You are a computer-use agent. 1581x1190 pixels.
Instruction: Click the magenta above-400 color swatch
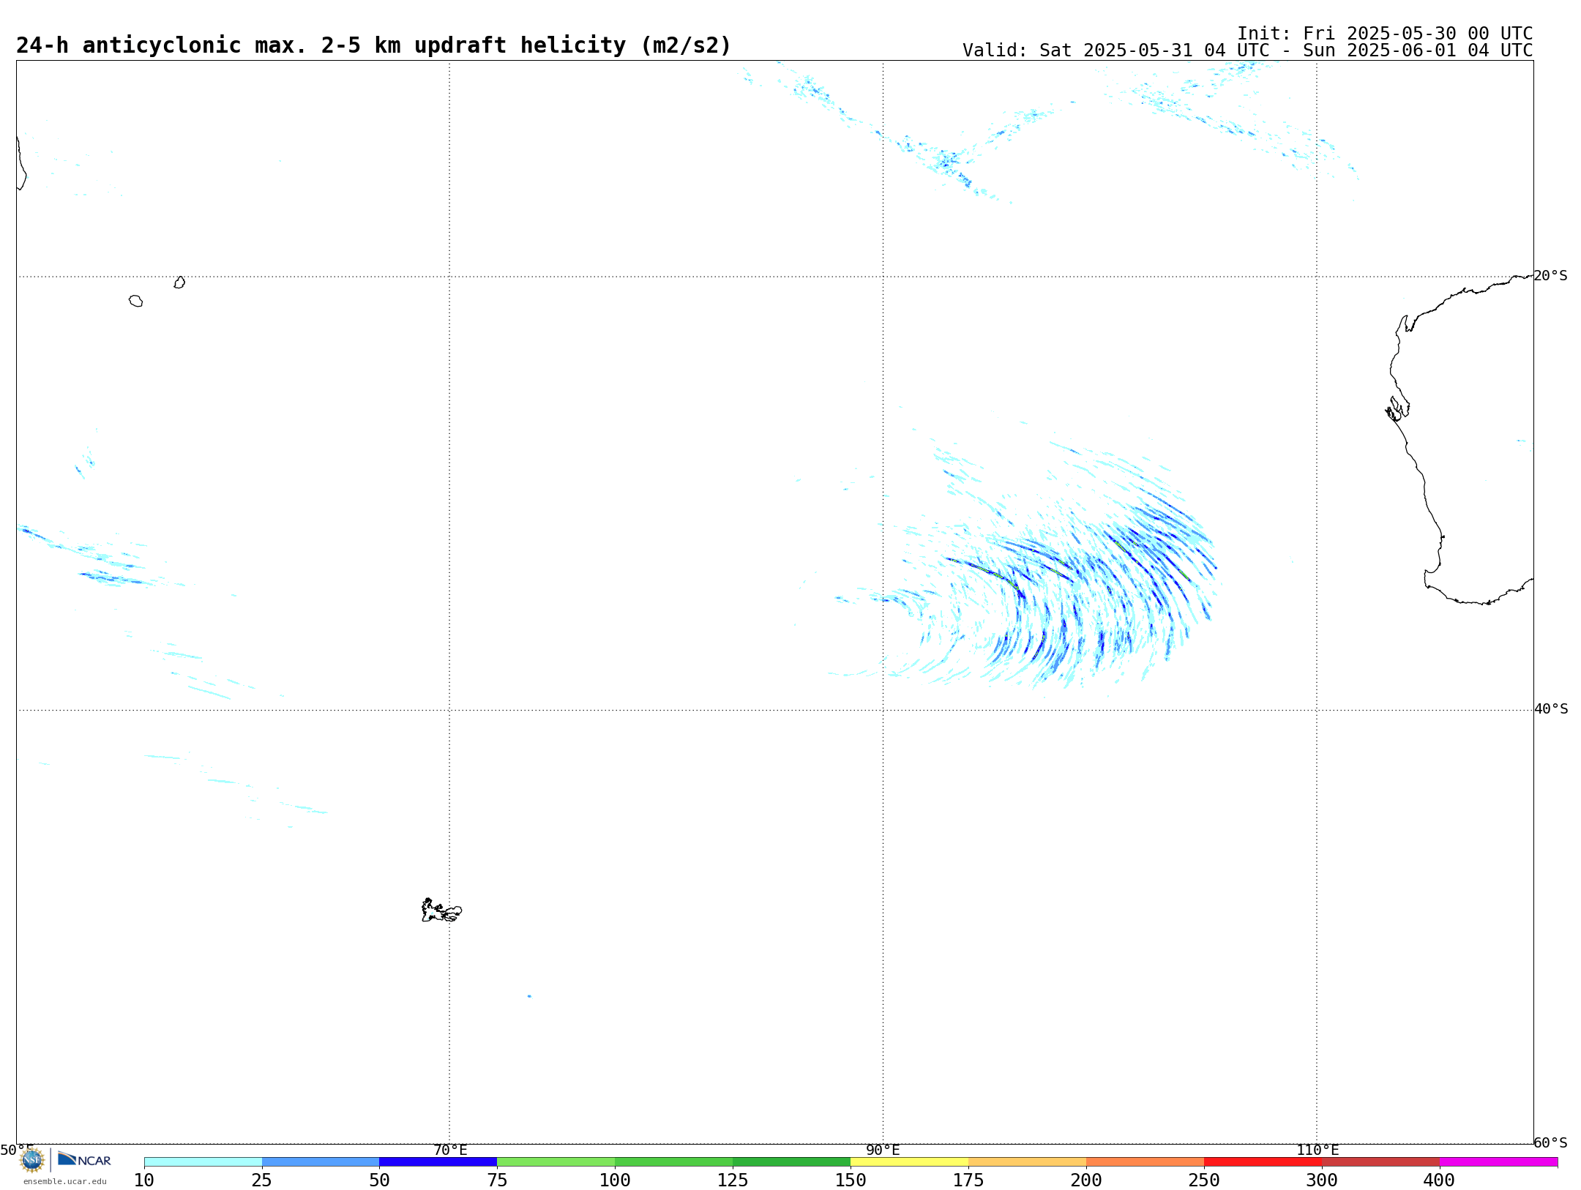pyautogui.click(x=1498, y=1162)
